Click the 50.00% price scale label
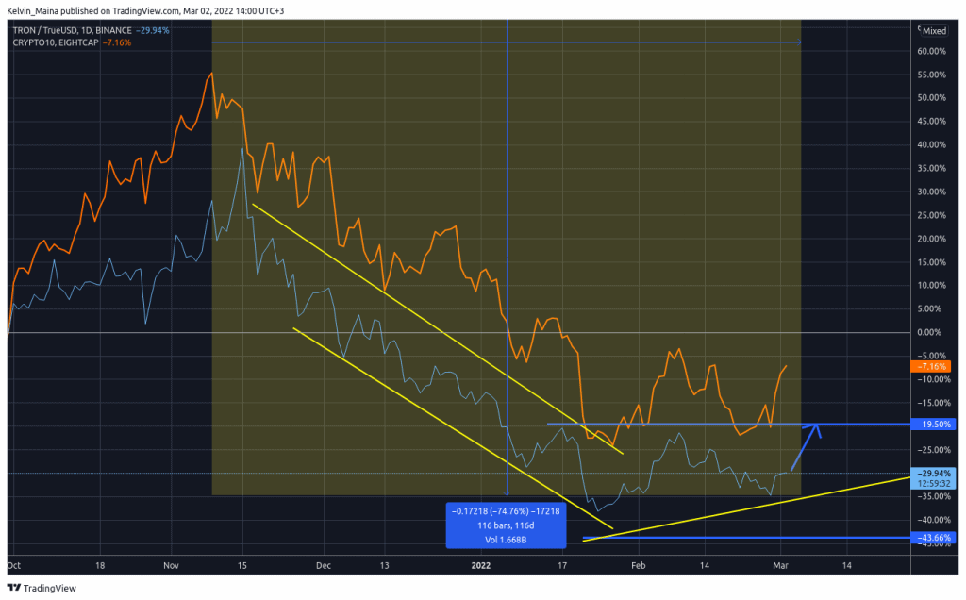 [x=931, y=98]
